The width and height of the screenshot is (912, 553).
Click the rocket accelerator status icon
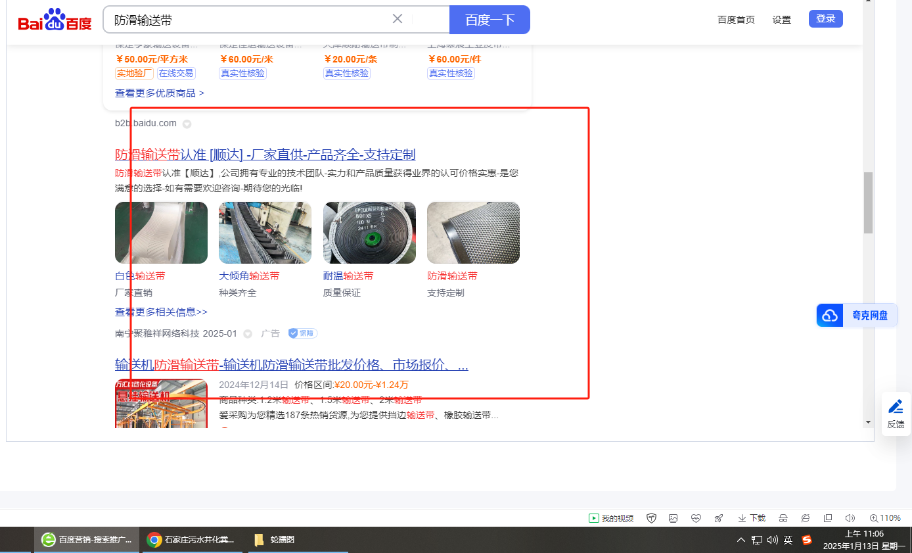coord(719,518)
